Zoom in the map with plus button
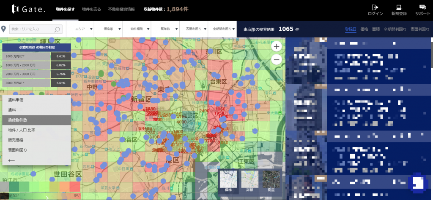The width and height of the screenshot is (433, 200). click(277, 46)
